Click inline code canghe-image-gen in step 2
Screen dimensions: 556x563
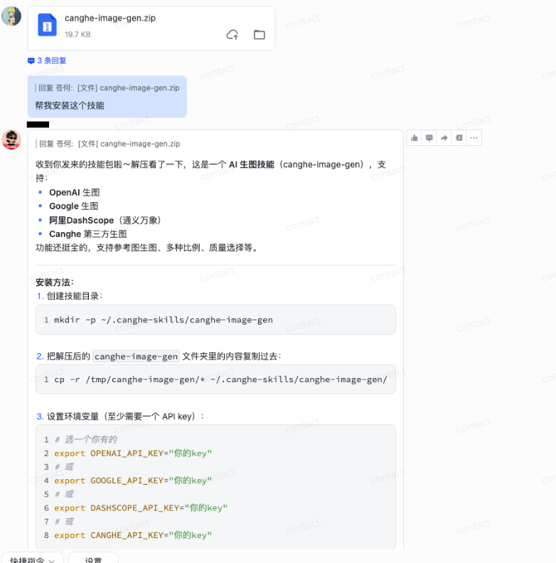(136, 357)
